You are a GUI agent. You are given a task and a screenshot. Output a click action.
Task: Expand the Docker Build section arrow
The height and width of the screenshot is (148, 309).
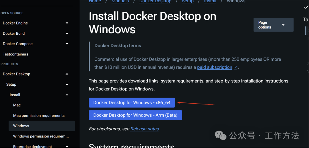pyautogui.click(x=67, y=34)
